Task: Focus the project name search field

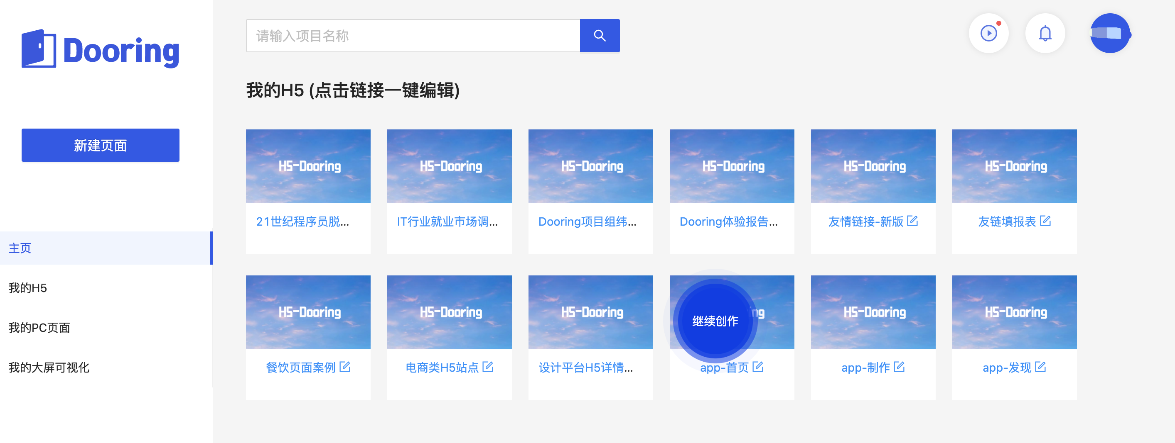Action: pyautogui.click(x=413, y=36)
